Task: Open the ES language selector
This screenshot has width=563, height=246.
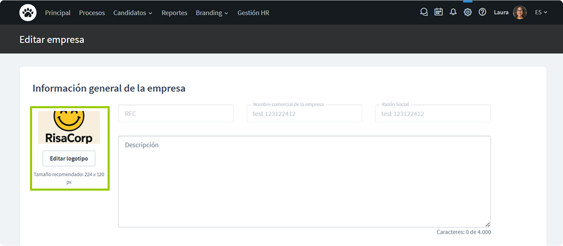Action: pos(541,12)
